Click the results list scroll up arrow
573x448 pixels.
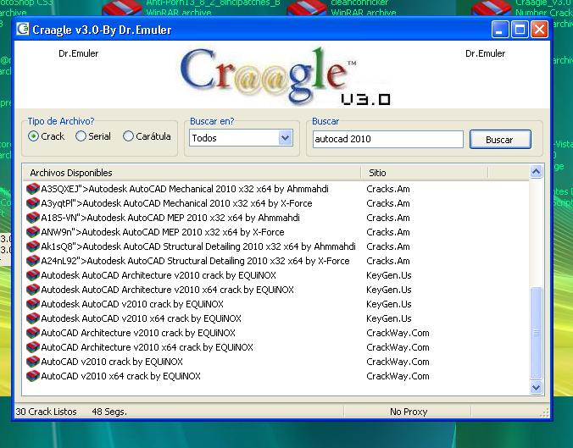point(536,172)
